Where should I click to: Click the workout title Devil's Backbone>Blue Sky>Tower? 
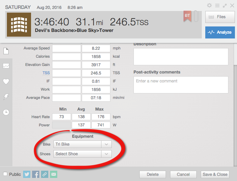click(74, 30)
